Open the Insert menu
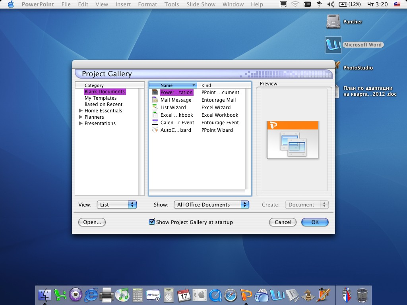Viewport: 407px width, 305px height. [123, 4]
